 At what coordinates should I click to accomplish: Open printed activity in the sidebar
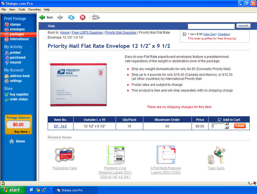coord(13,53)
